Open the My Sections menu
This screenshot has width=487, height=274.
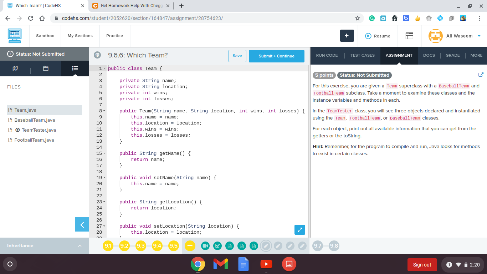[x=80, y=36]
